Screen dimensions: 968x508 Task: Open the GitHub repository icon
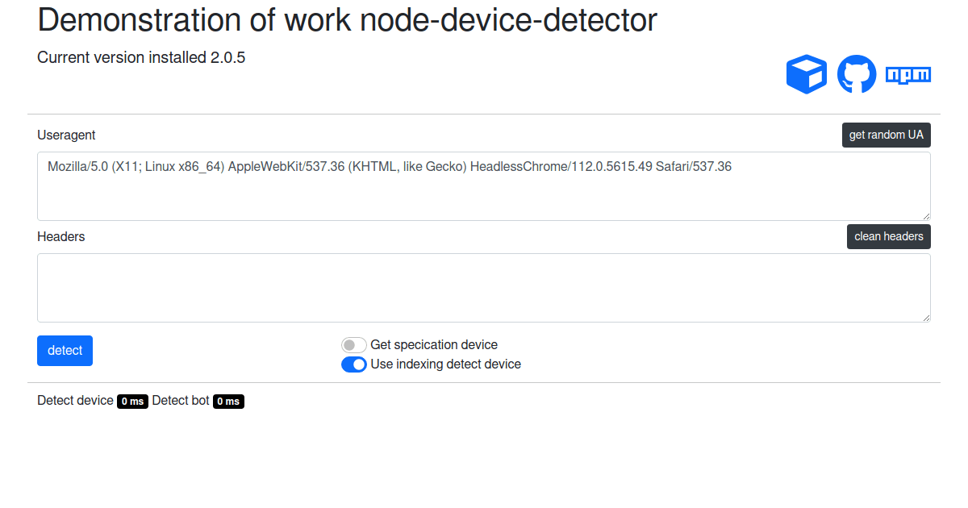[x=857, y=73]
